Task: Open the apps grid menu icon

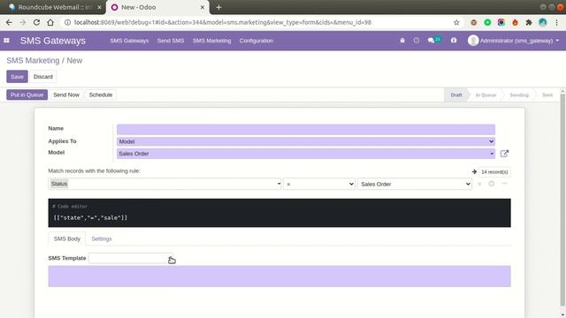Action: (x=6, y=41)
